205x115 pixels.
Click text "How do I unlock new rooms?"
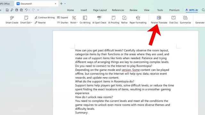pos(94,97)
